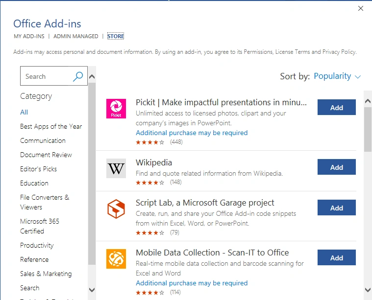The width and height of the screenshot is (372, 300).
Task: Select the Communication category
Action: click(x=43, y=140)
